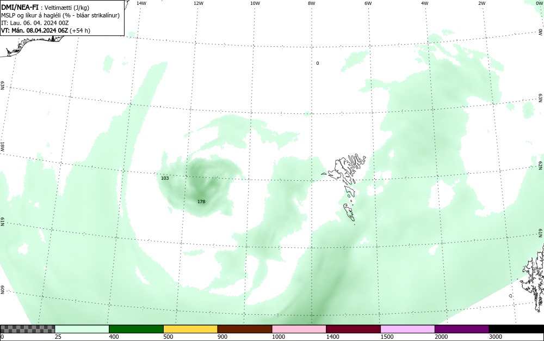
Task: Click the 3000 legend tick value
Action: [496, 337]
